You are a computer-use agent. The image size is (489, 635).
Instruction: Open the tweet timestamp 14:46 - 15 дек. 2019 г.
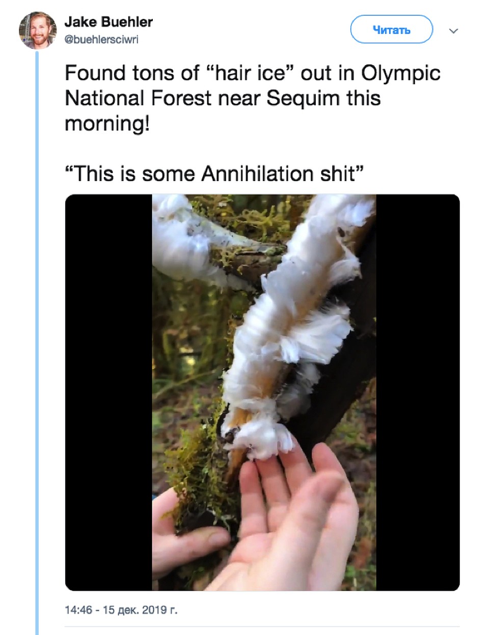click(121, 610)
